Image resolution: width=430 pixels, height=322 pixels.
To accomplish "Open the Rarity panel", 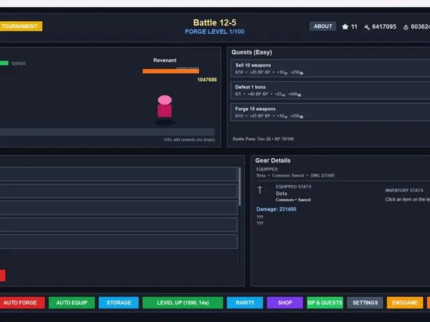I will tap(245, 303).
